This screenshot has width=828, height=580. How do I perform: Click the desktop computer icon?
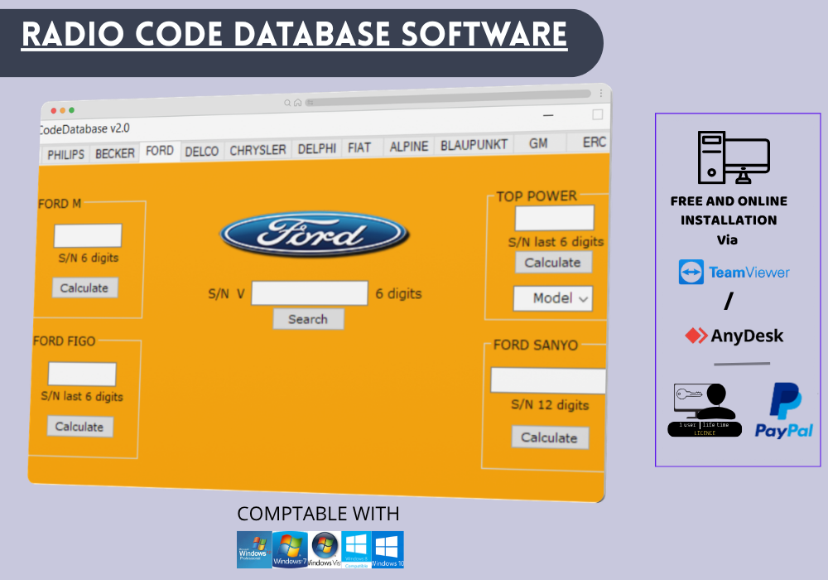tap(733, 157)
